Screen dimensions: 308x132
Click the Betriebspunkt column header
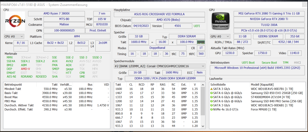click(x=20, y=85)
